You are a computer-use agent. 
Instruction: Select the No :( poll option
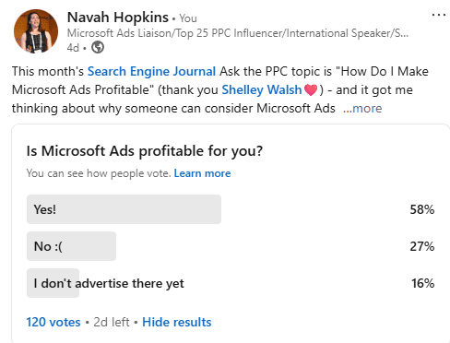[x=231, y=246]
